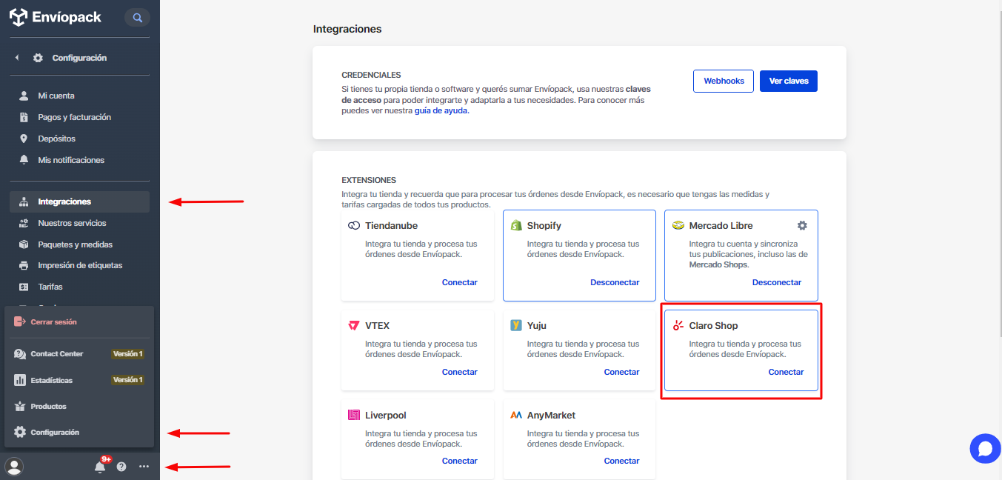Image resolution: width=1002 pixels, height=480 pixels.
Task: Click the Estadísticas bar chart icon
Action: click(20, 380)
